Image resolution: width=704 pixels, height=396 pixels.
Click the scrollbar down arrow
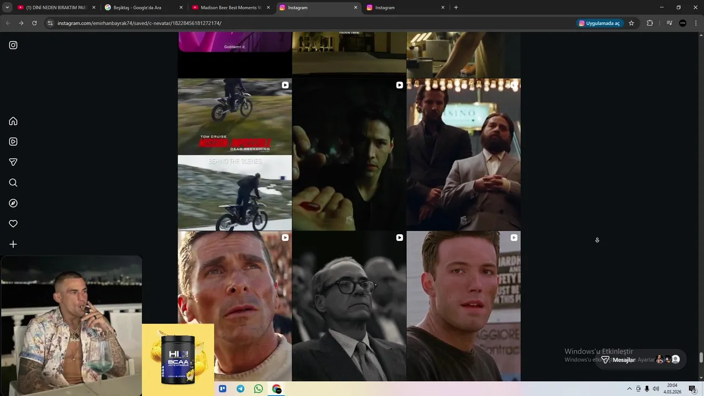(701, 378)
